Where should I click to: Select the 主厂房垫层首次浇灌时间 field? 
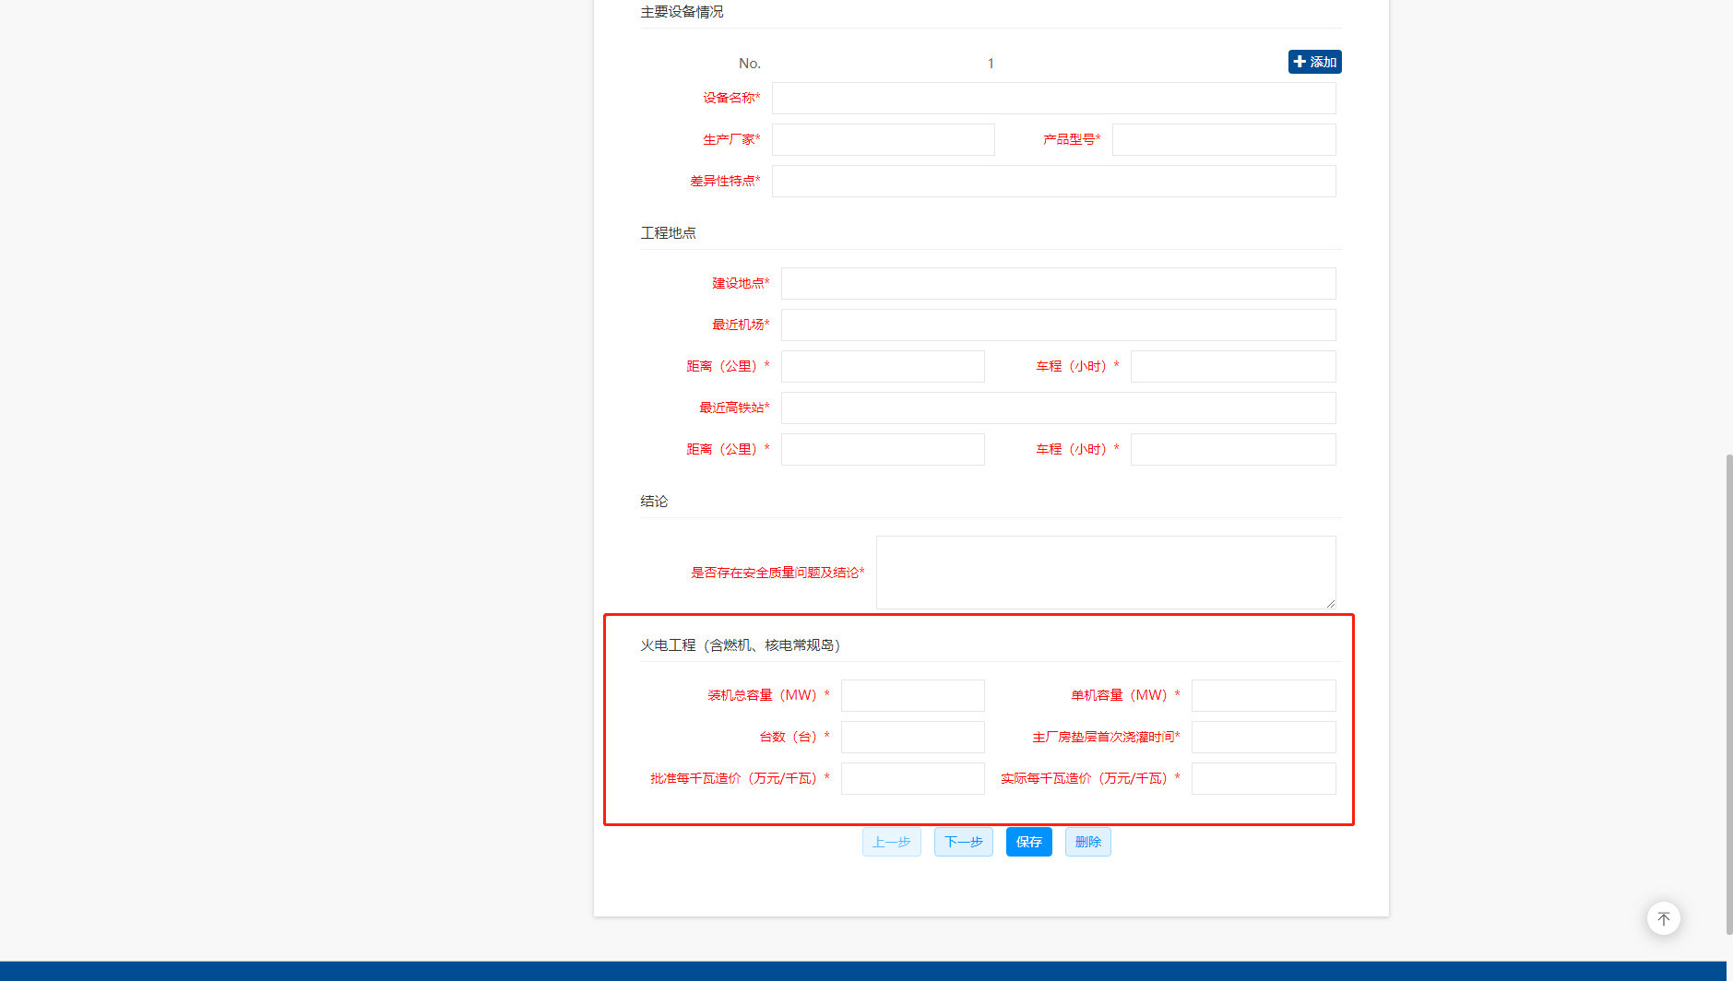[1263, 737]
